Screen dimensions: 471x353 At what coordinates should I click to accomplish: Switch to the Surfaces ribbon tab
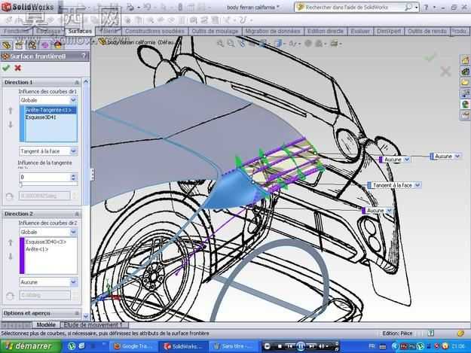tap(80, 31)
